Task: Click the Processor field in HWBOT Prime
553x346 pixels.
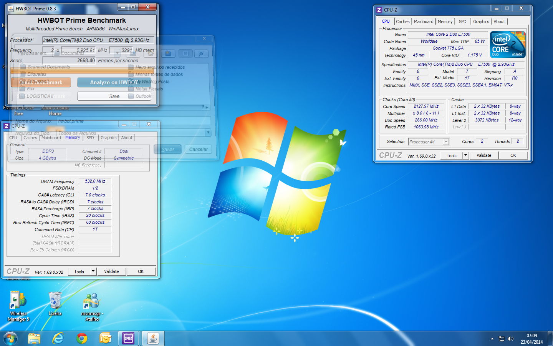Action: [x=98, y=40]
